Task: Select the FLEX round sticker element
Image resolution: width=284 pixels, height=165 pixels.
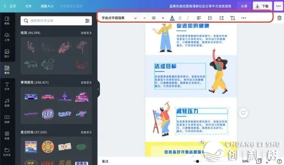Action: (48, 114)
